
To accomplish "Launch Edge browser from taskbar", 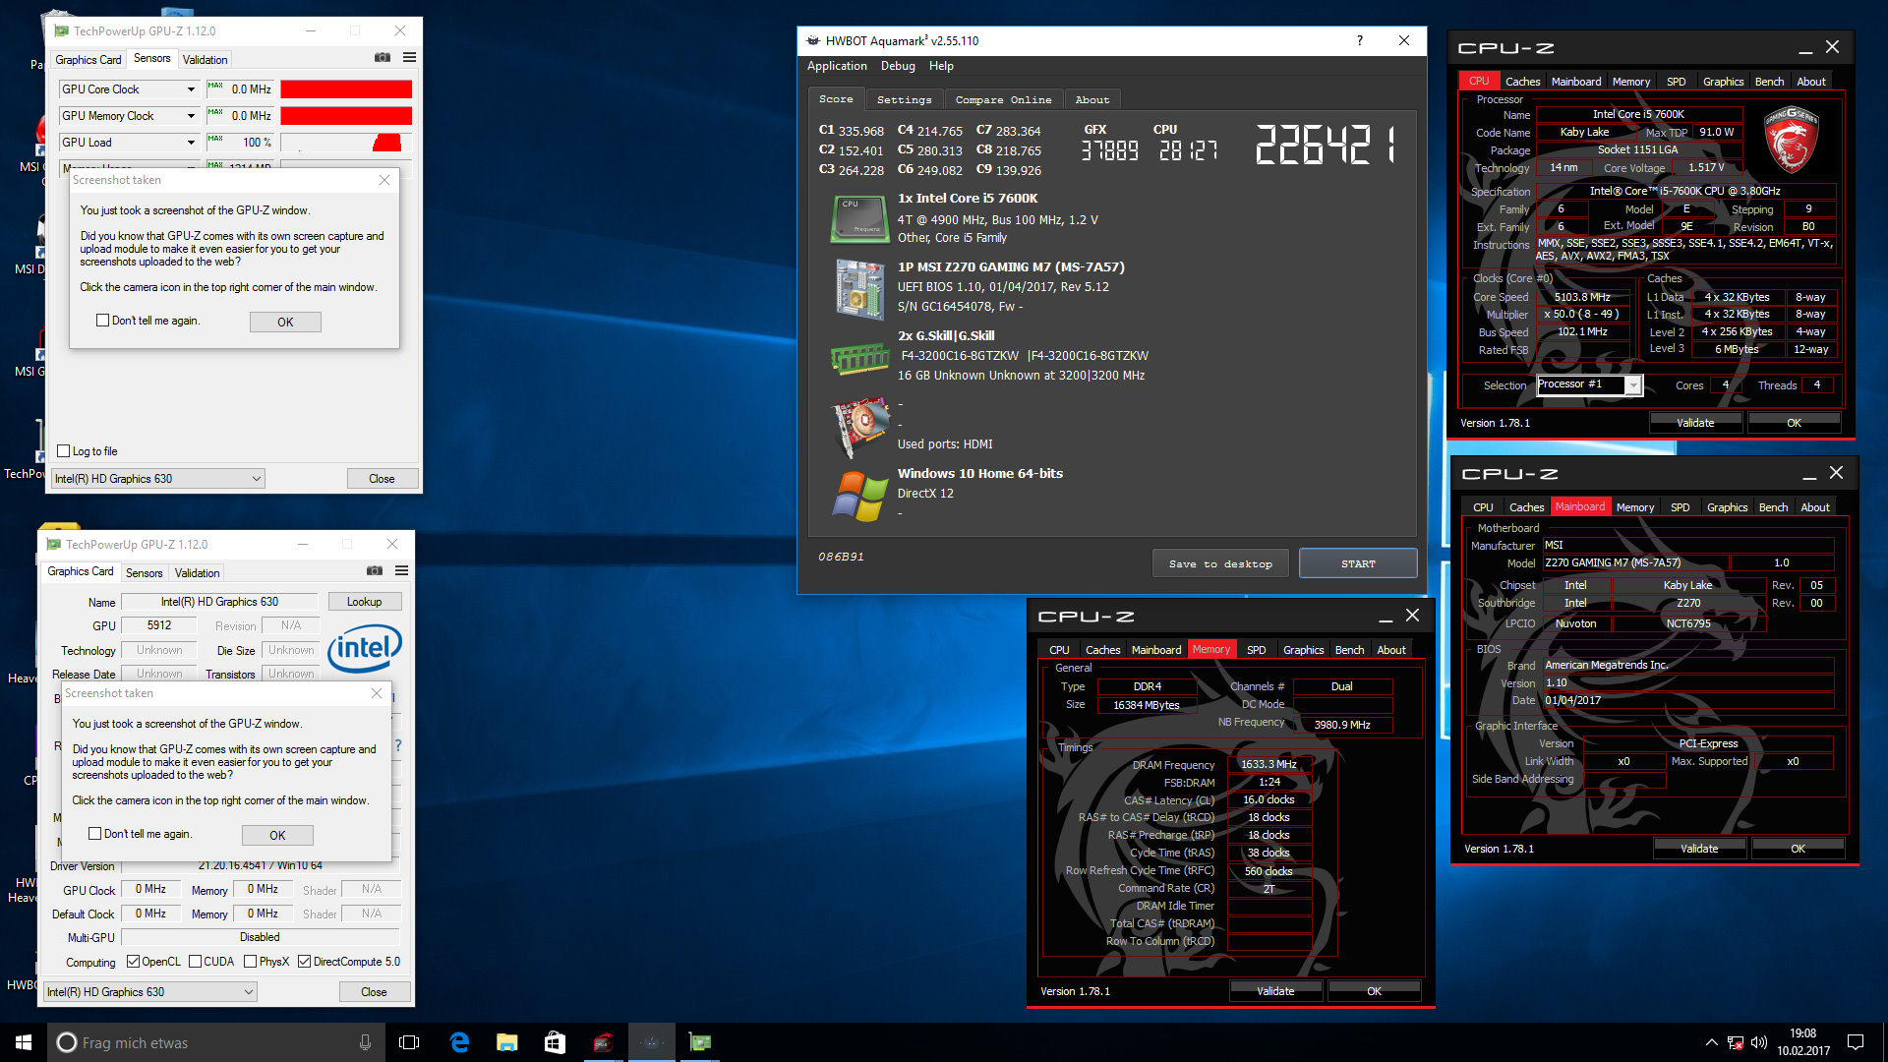I will click(459, 1042).
